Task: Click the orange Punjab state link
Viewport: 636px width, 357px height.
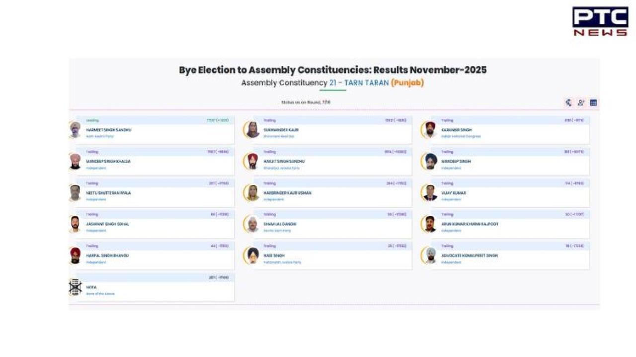Action: tap(407, 83)
